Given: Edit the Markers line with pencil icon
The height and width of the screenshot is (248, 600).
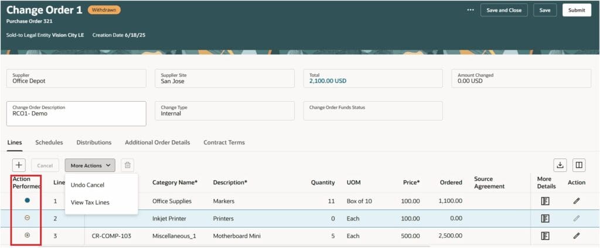Looking at the screenshot, I should pos(577,201).
